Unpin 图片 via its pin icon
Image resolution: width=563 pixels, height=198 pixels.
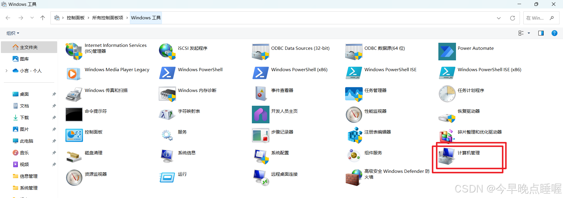click(54, 129)
